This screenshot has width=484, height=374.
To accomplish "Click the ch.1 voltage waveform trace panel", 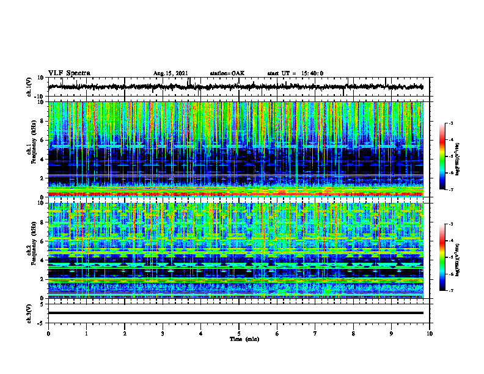I will 239,87.
